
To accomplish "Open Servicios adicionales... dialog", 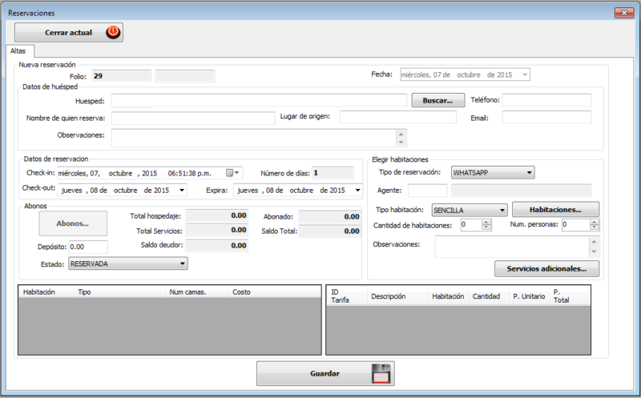I will tap(546, 268).
